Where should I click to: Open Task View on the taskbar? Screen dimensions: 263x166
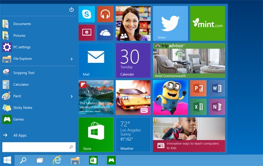[40, 160]
